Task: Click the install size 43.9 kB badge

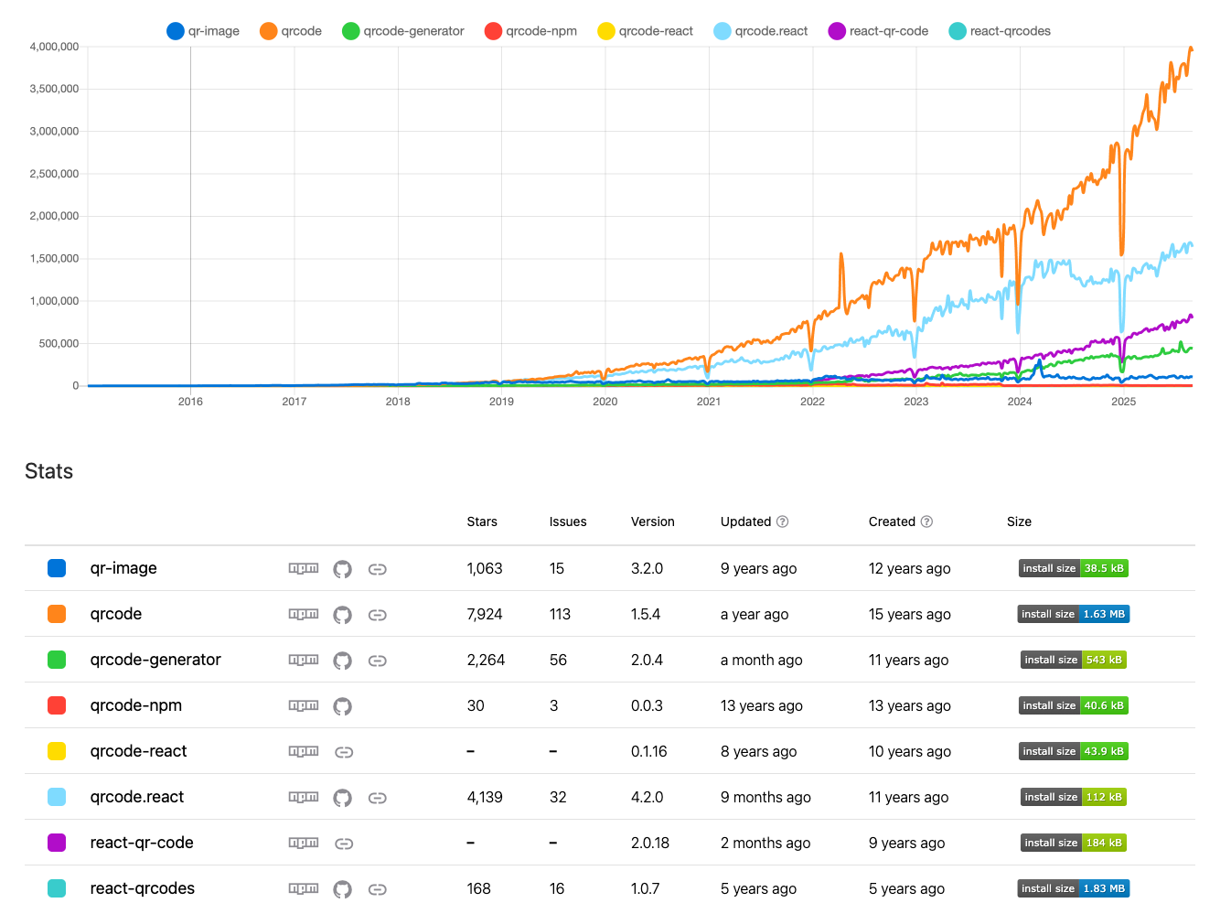Action: (x=1074, y=751)
